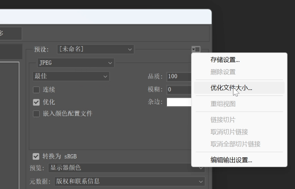Toggle the 嵌入颜色配置文件 checkbox

36,114
